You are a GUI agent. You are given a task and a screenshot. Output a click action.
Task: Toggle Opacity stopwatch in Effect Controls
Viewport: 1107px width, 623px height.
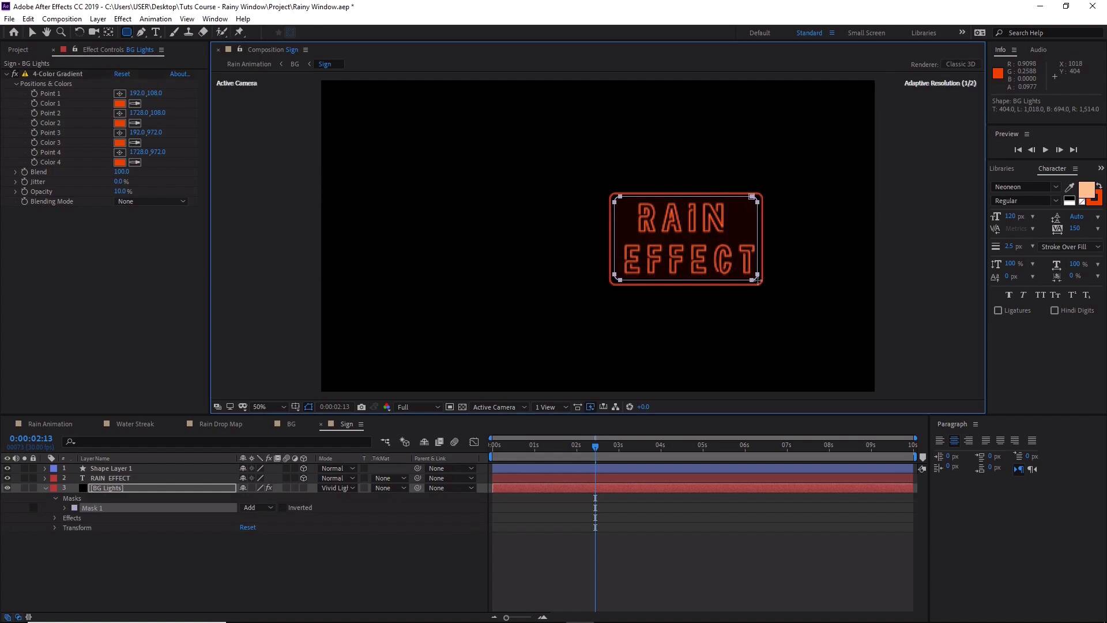[24, 192]
